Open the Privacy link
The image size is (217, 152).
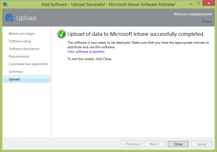coord(207,21)
